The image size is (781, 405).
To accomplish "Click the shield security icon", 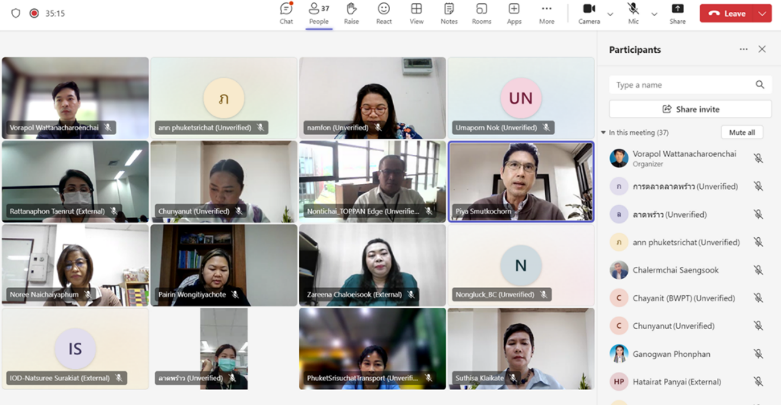I will 16,13.
